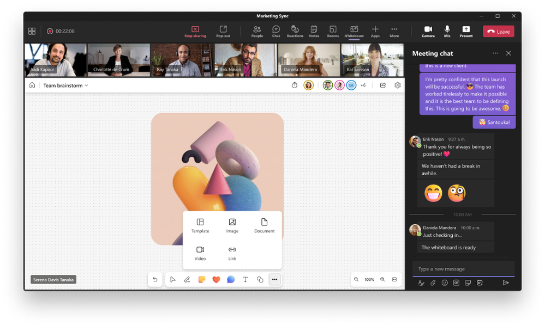Leave the meeting

pyautogui.click(x=499, y=32)
